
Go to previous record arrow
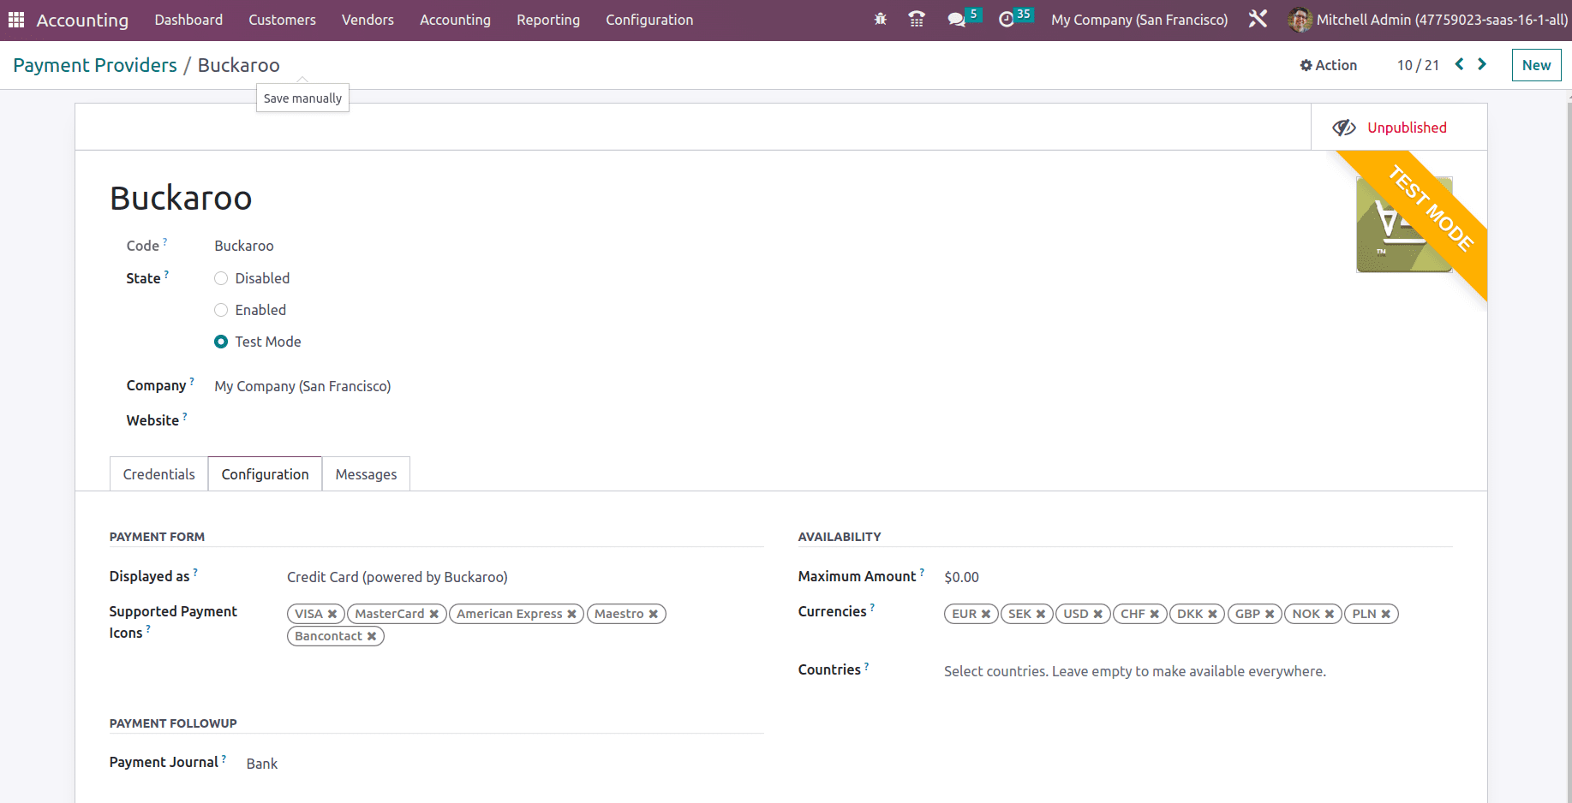[x=1459, y=64]
